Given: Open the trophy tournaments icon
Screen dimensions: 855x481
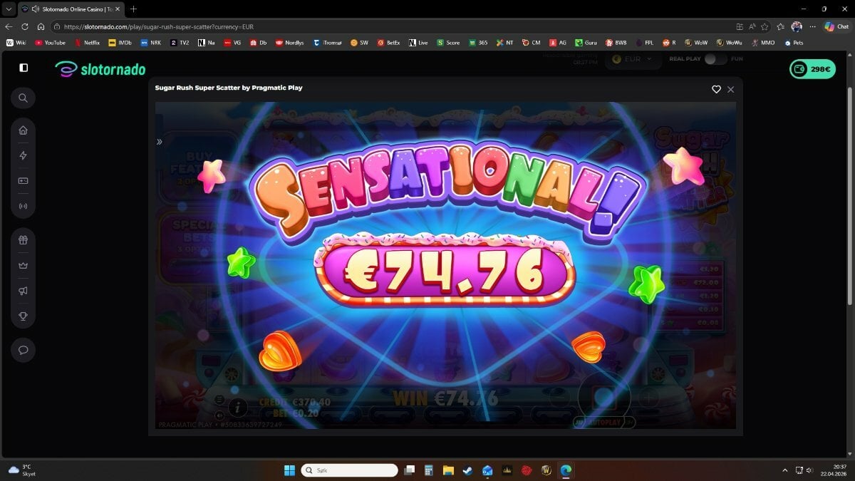Looking at the screenshot, I should click(24, 316).
